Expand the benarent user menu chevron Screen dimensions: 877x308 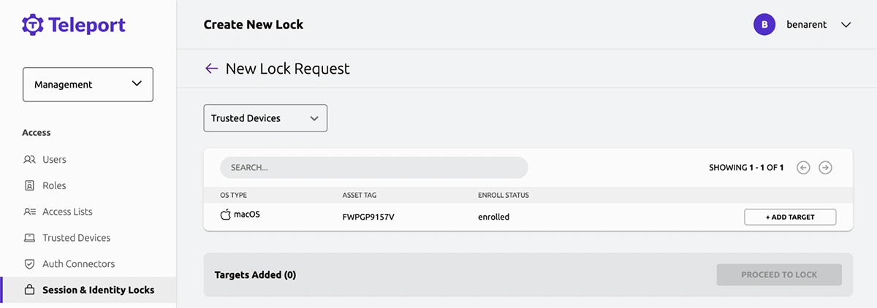(846, 25)
